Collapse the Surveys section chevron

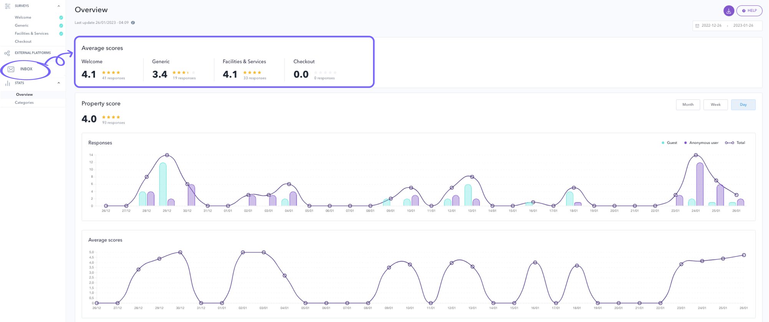59,6
